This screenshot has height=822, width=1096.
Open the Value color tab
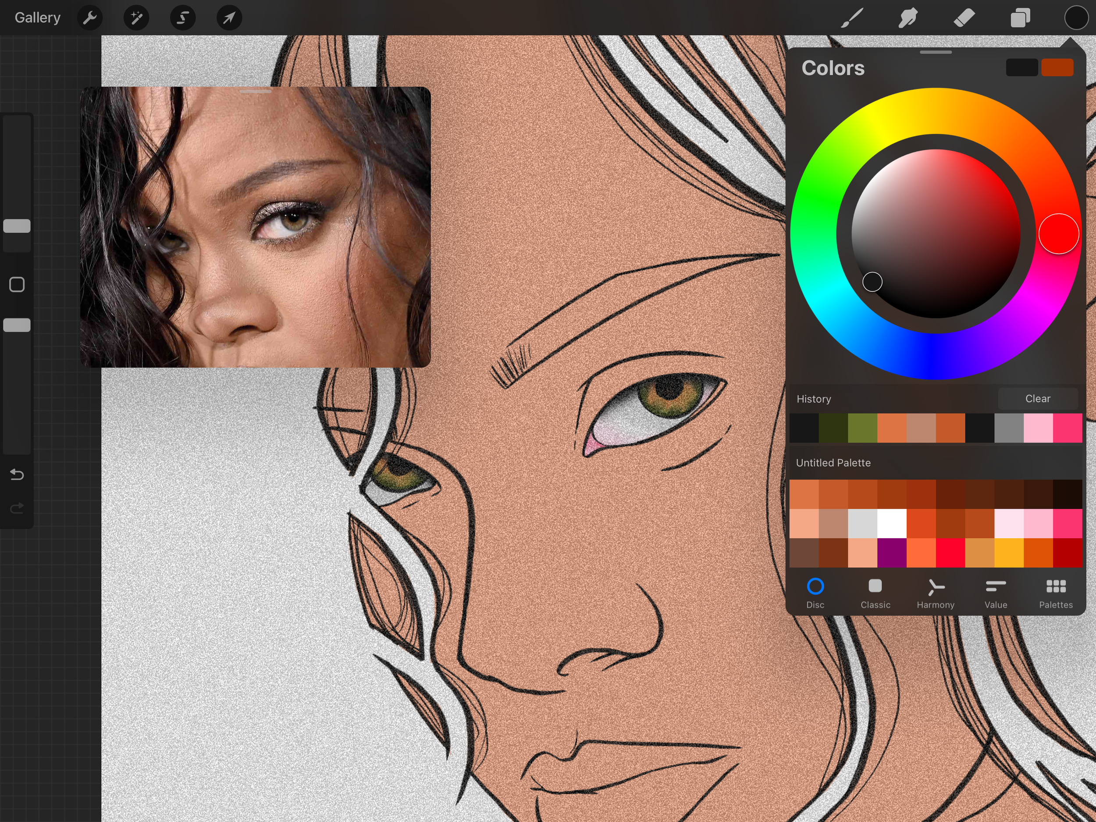point(996,593)
